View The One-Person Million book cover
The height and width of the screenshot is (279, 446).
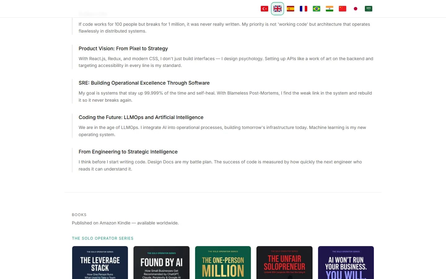pos(223,263)
